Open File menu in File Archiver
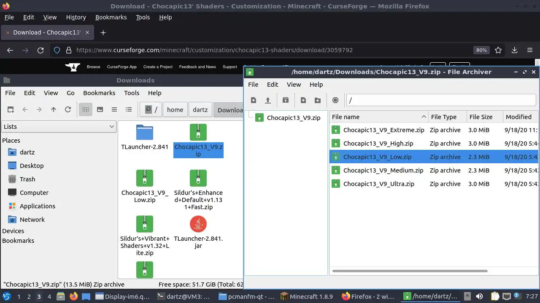The width and height of the screenshot is (540, 303). (253, 85)
